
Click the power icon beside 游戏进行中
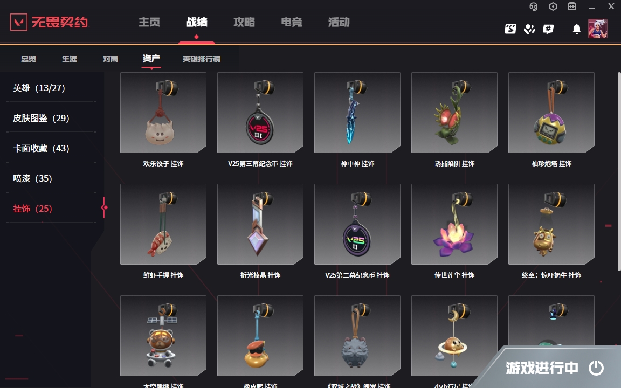[x=596, y=368]
